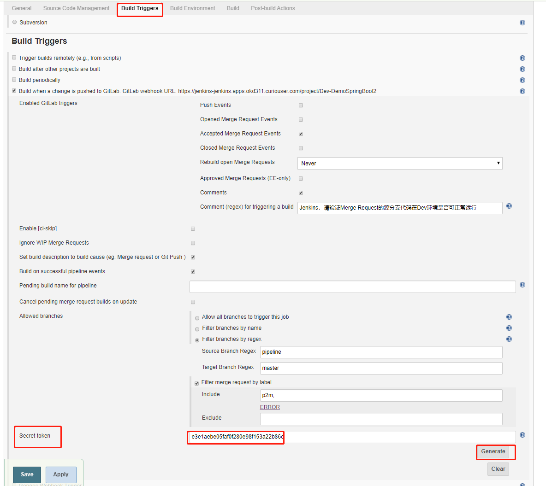Open help for Trigger builds remotely
Viewport: 546px width, 486px height.
(x=522, y=58)
